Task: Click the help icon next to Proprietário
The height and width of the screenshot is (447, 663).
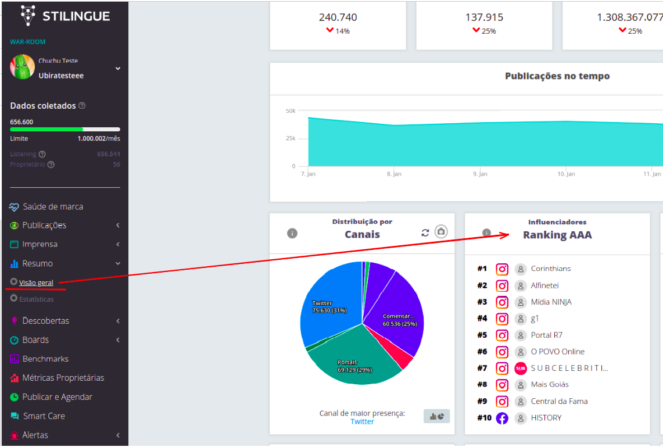Action: tap(51, 165)
